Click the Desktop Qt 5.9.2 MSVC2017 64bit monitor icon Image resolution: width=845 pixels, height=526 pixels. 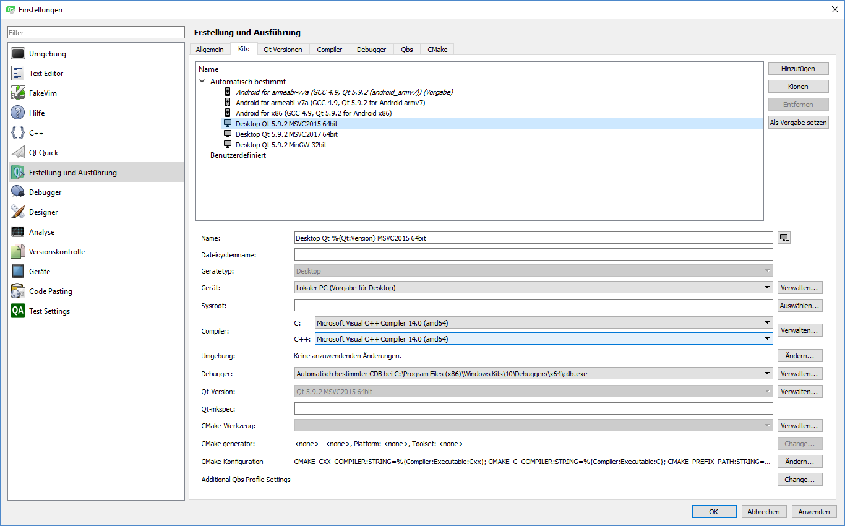pos(228,134)
